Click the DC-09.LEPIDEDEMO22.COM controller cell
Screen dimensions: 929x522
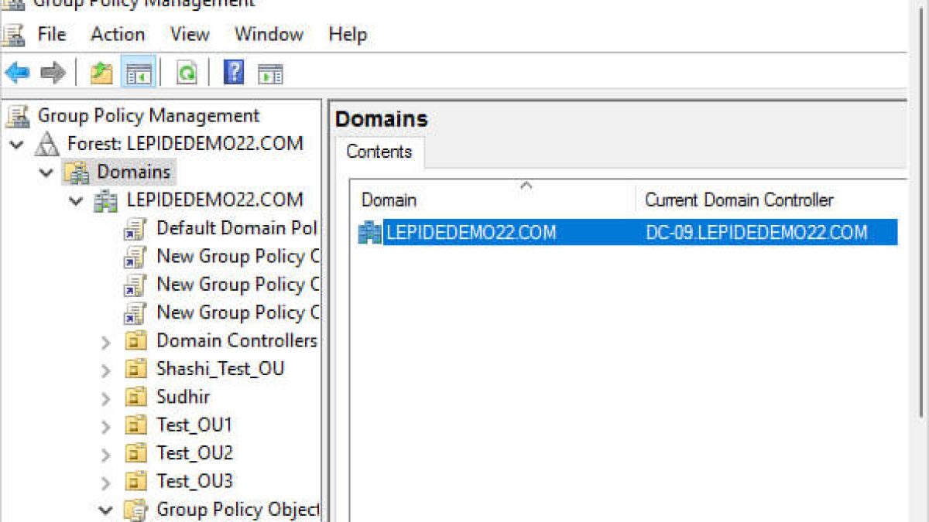click(756, 232)
